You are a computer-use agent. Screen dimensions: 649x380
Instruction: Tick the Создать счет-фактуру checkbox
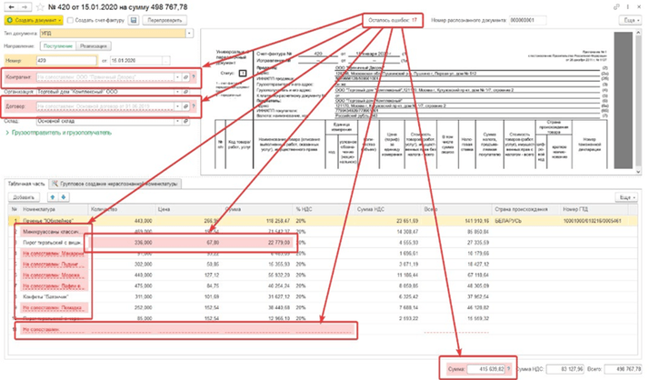(70, 20)
